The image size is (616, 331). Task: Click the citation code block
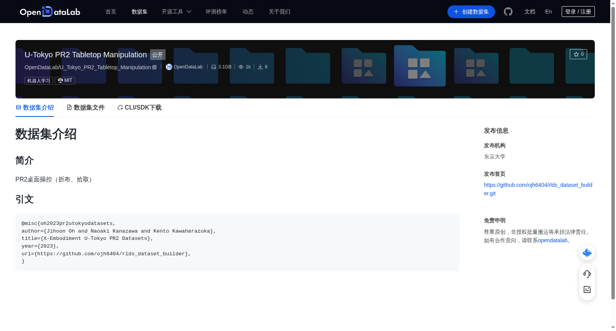[x=237, y=243]
